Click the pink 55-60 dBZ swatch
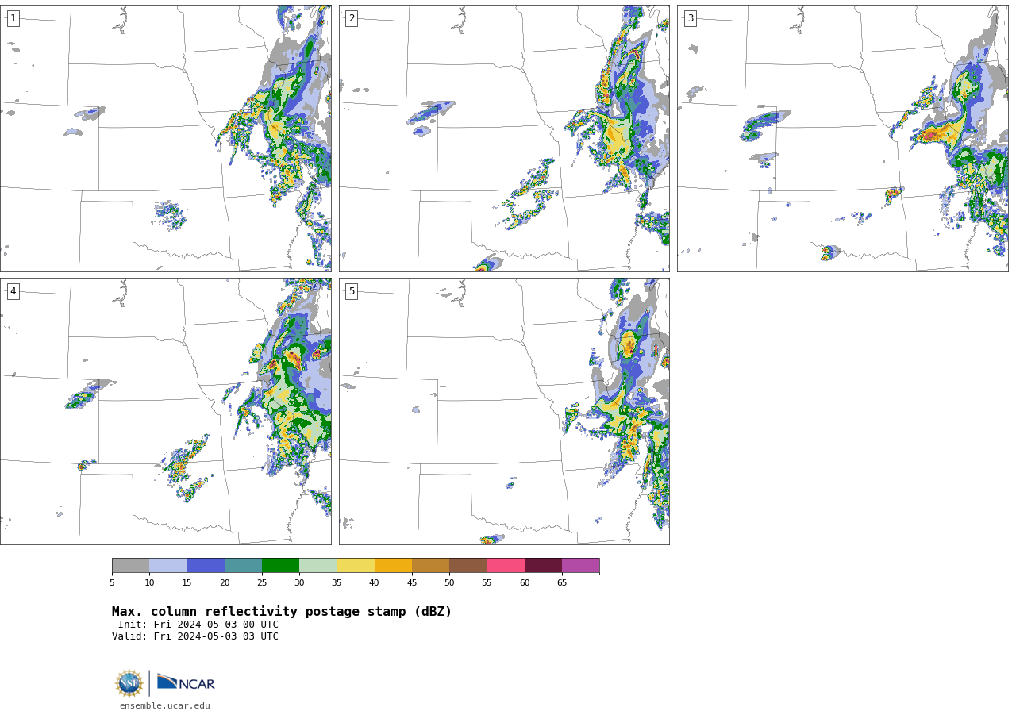The height and width of the screenshot is (715, 1016). click(506, 565)
